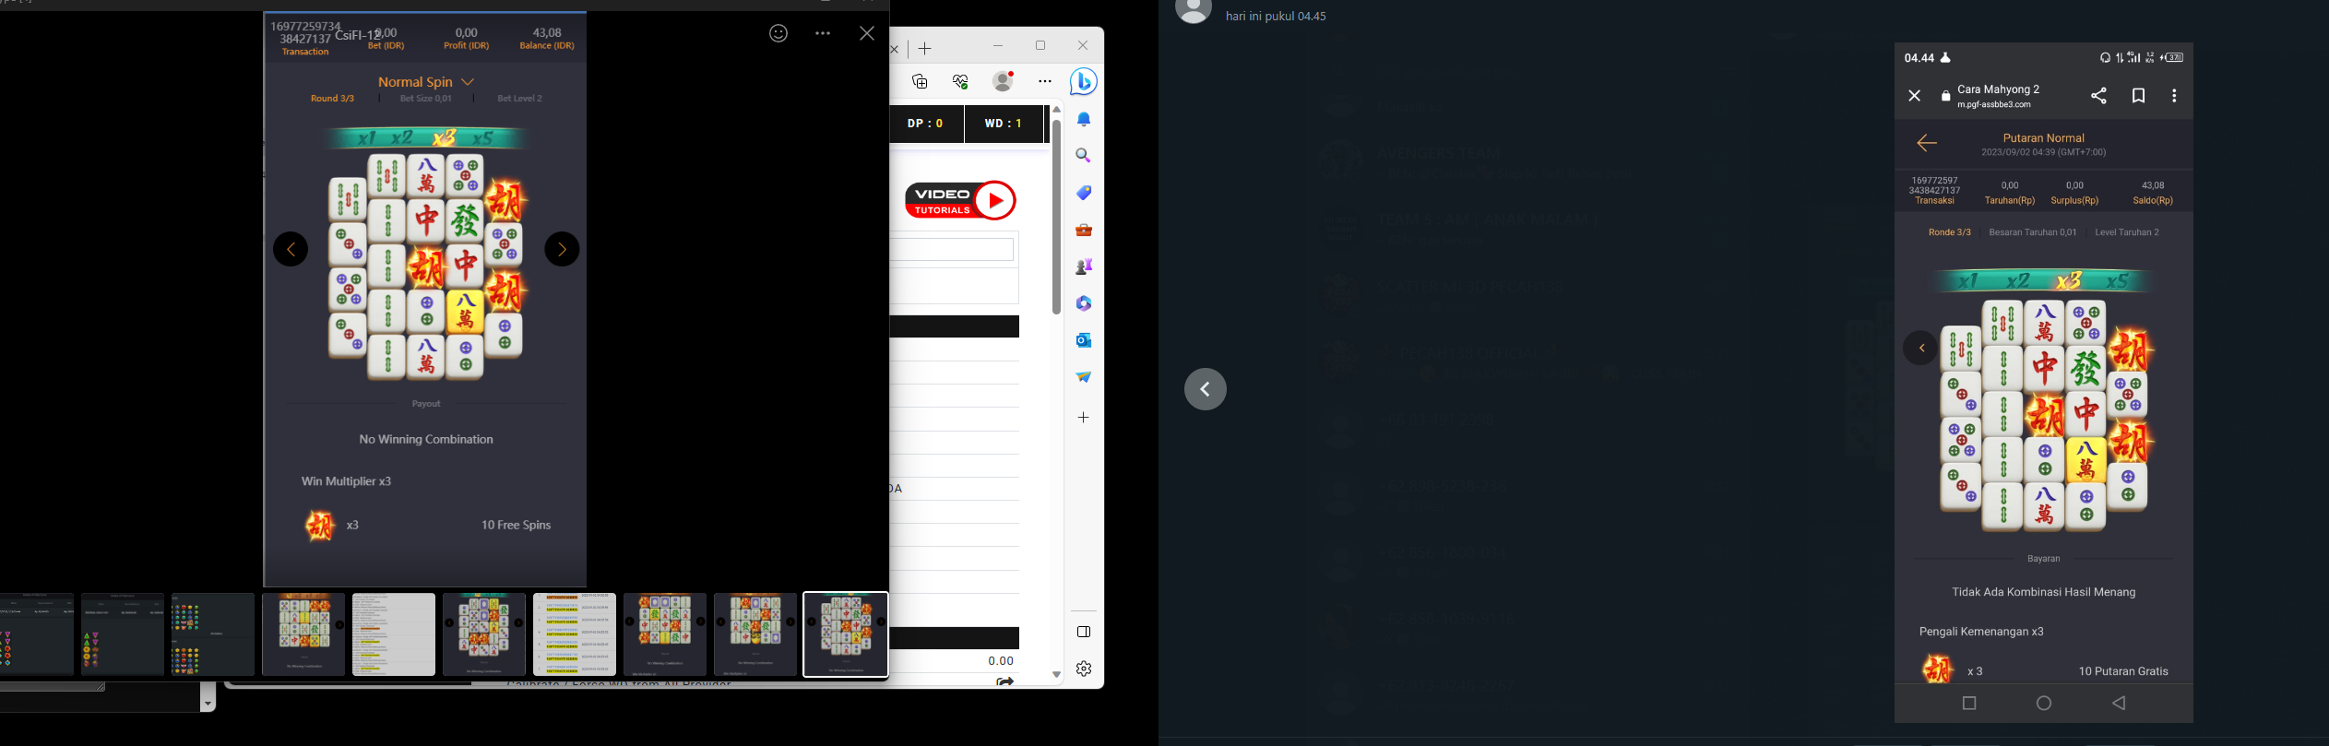Tap the Android back triangle button
2329x746 pixels.
pos(2119,704)
